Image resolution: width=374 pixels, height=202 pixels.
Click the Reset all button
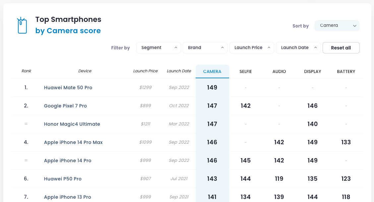click(x=341, y=48)
